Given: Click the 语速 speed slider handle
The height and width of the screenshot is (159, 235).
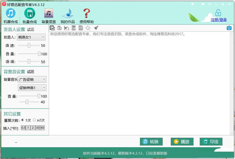Looking at the screenshot, I should pos(29,45).
